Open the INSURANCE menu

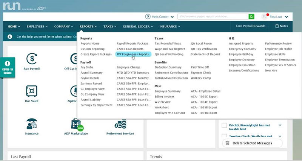point(170,26)
